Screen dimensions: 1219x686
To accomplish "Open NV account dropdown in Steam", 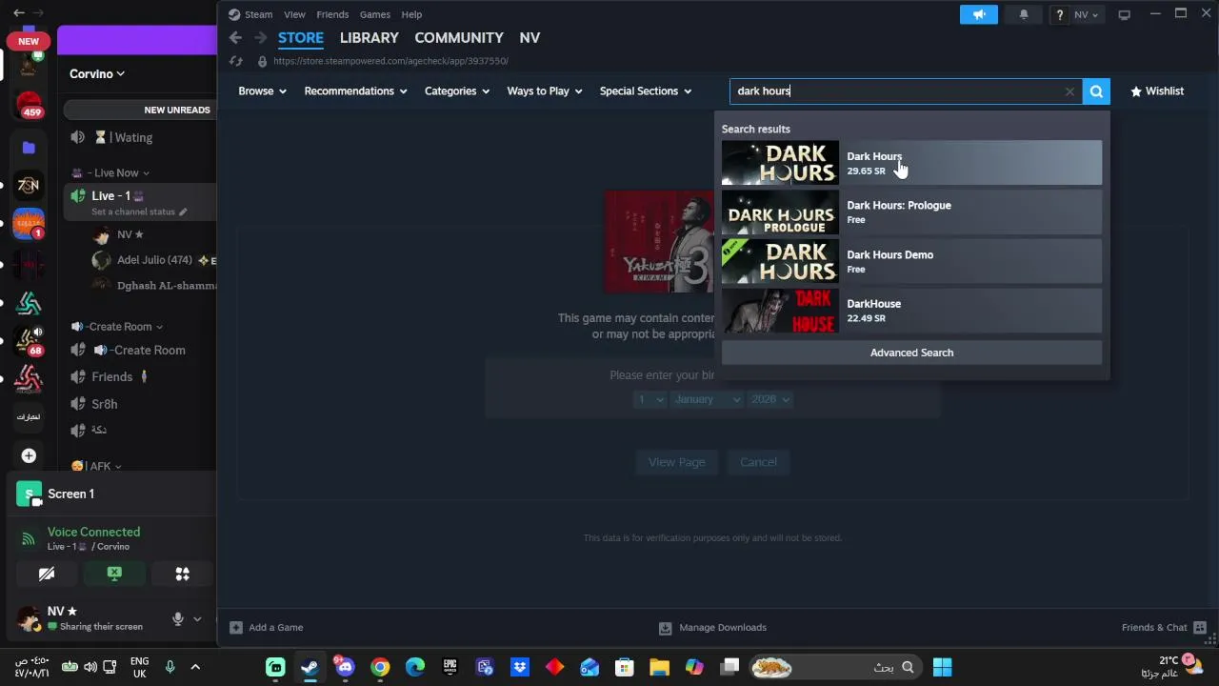I will pyautogui.click(x=1087, y=14).
